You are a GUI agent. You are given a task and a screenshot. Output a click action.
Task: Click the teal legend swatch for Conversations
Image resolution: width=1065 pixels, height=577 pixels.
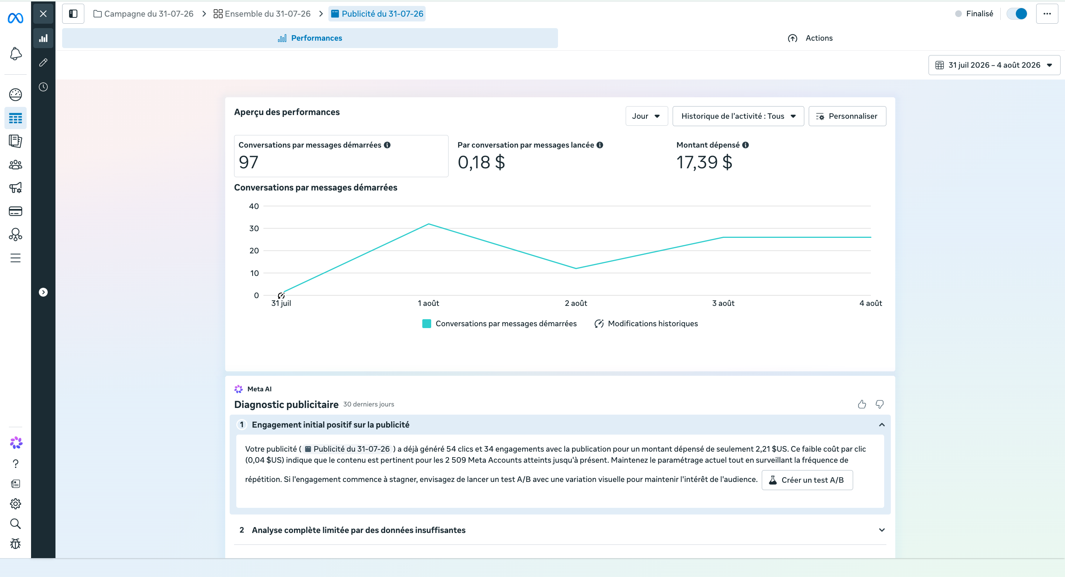pyautogui.click(x=426, y=323)
